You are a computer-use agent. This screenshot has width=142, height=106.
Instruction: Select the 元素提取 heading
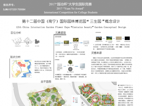[x=60, y=33]
